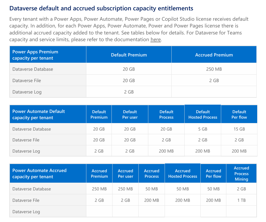Click Power Apps Premium capacity header cell
266x222 pixels.
48,55
